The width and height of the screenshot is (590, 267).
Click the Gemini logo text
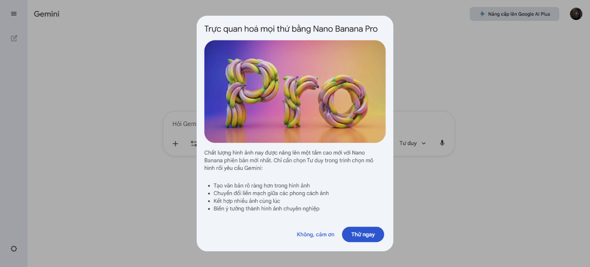tap(46, 13)
